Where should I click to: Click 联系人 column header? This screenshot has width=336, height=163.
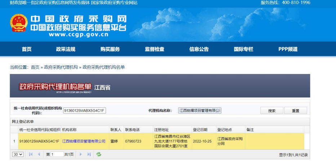pos(116,130)
